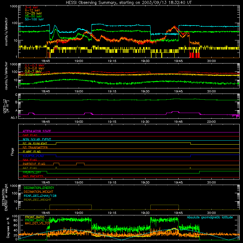Select the 50-100 keV legend label
Screen dimensions: 243x243
click(x=34, y=19)
